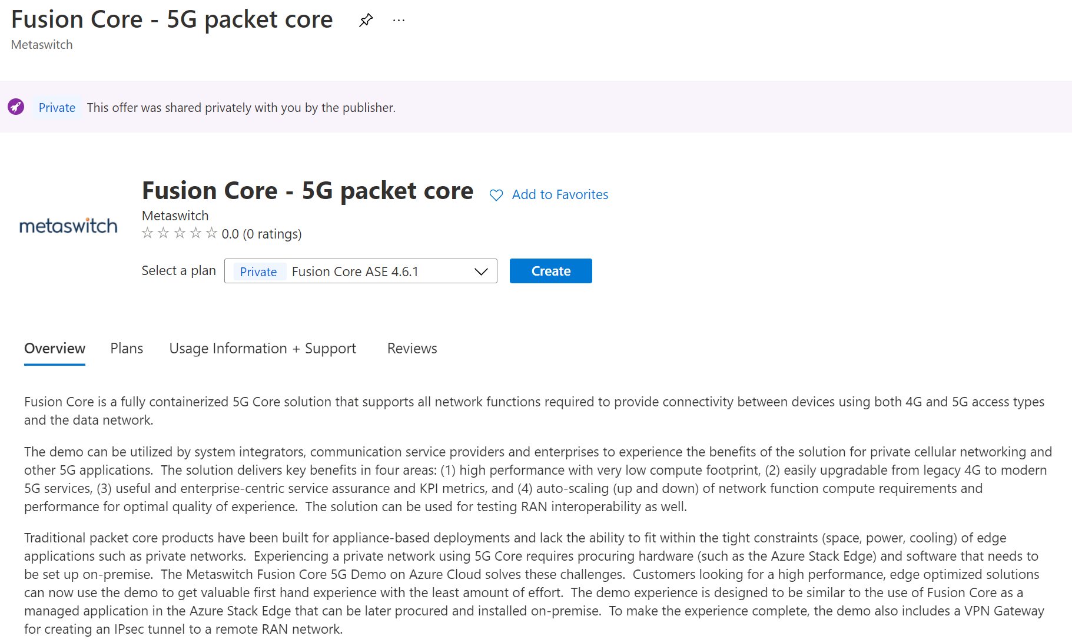Click Add to Favorites link
This screenshot has height=639, width=1072.
coord(560,194)
